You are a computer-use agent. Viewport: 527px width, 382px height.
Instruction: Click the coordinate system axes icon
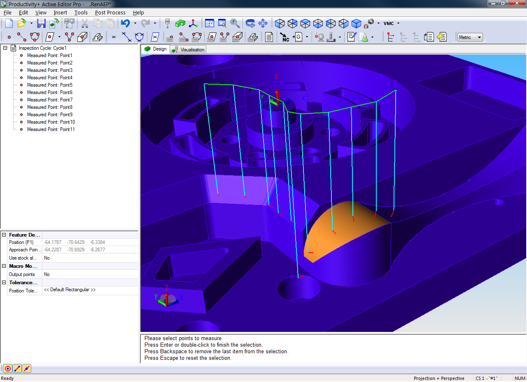(194, 23)
